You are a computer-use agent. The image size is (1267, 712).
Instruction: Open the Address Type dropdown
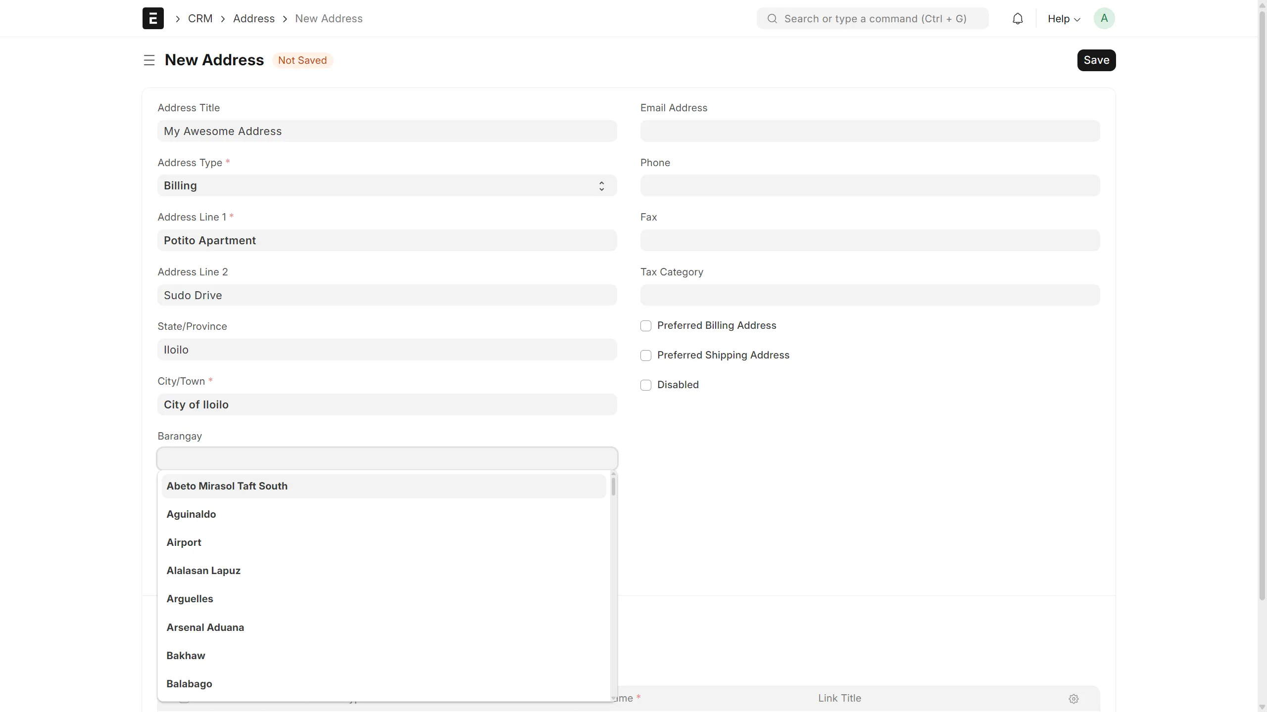(387, 185)
